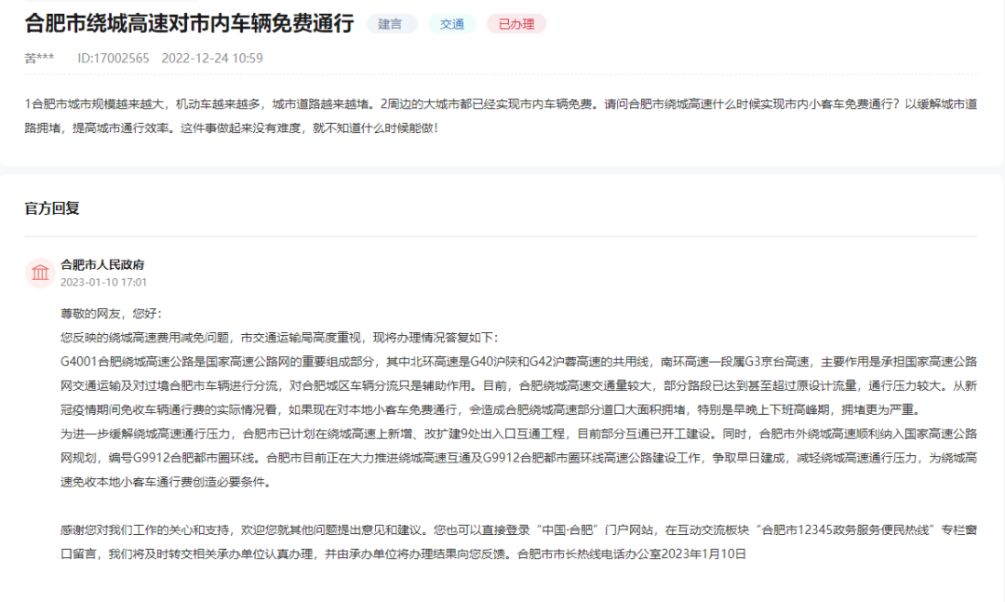
Task: Click the 建言 category label icon
Action: coord(391,24)
